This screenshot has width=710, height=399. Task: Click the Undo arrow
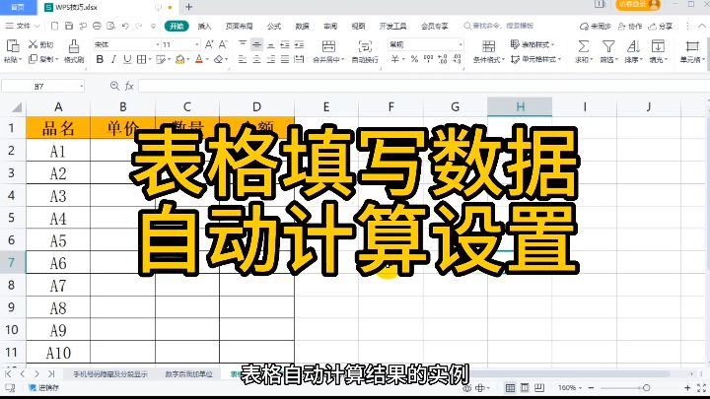click(x=125, y=26)
